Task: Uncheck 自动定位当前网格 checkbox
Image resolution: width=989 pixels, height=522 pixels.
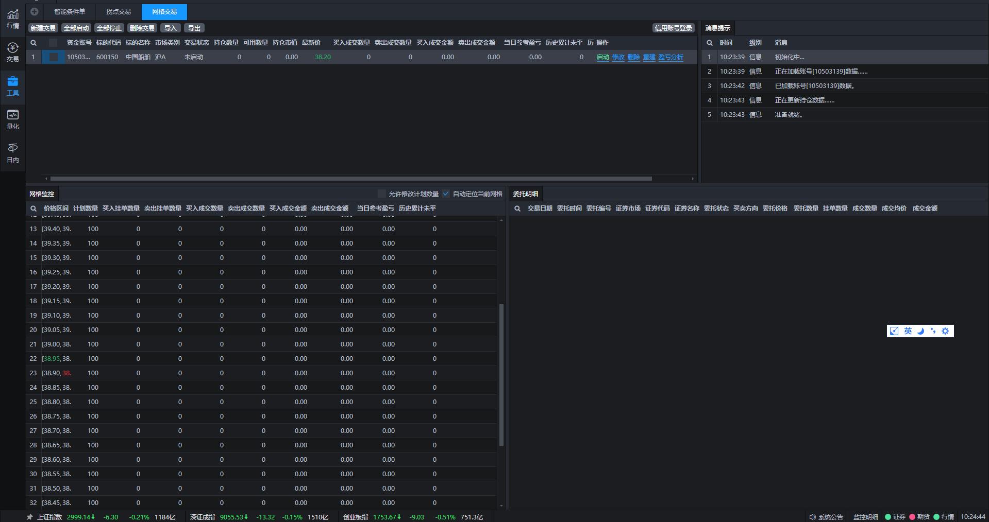Action: click(x=446, y=194)
